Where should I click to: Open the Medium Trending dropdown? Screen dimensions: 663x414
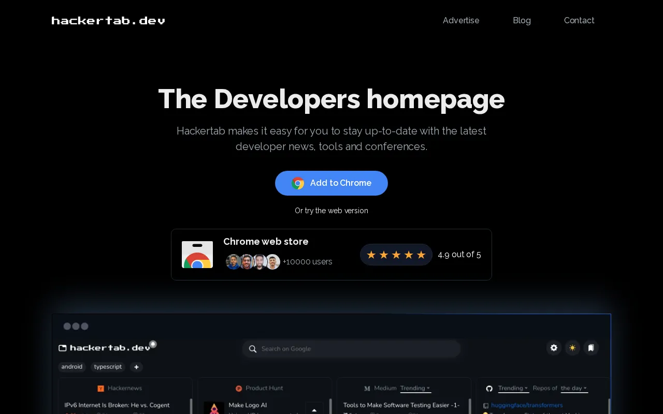click(415, 388)
